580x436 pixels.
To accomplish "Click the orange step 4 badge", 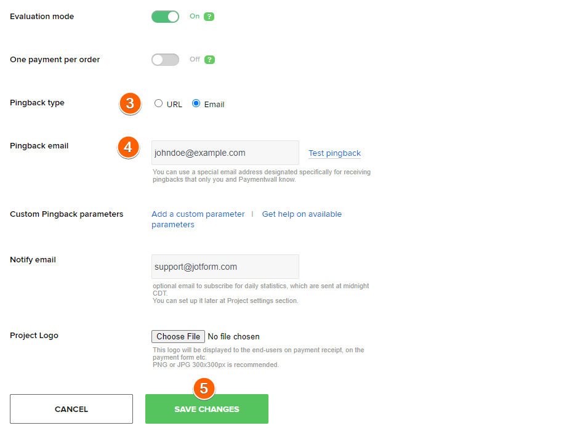I will tap(128, 147).
